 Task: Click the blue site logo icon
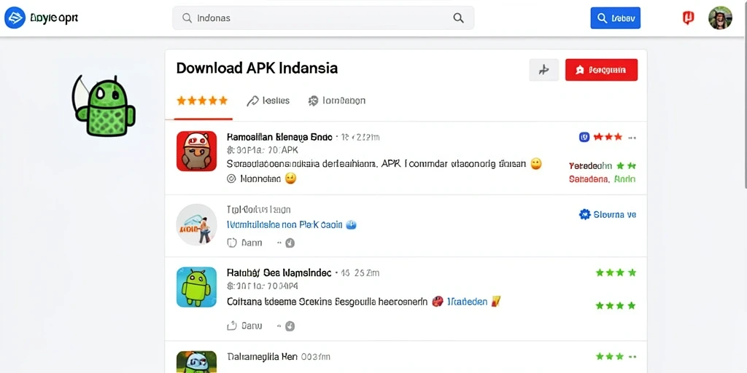[x=15, y=18]
